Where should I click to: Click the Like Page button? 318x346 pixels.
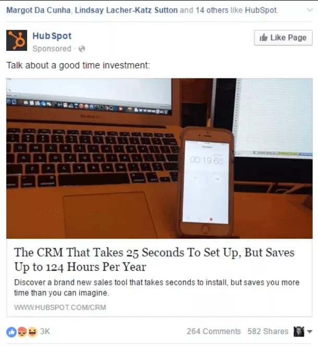click(x=283, y=38)
